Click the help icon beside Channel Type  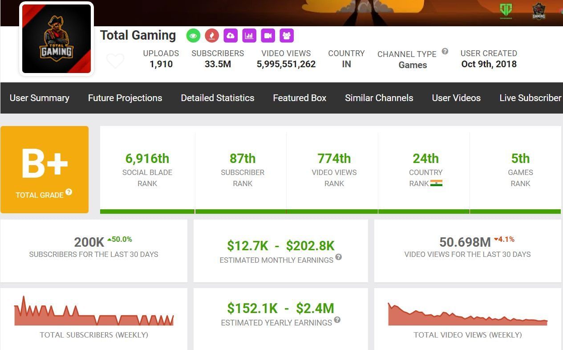point(445,52)
